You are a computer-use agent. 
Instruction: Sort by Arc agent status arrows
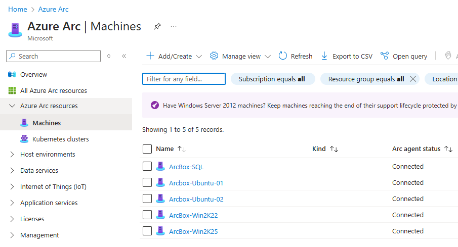coord(448,149)
